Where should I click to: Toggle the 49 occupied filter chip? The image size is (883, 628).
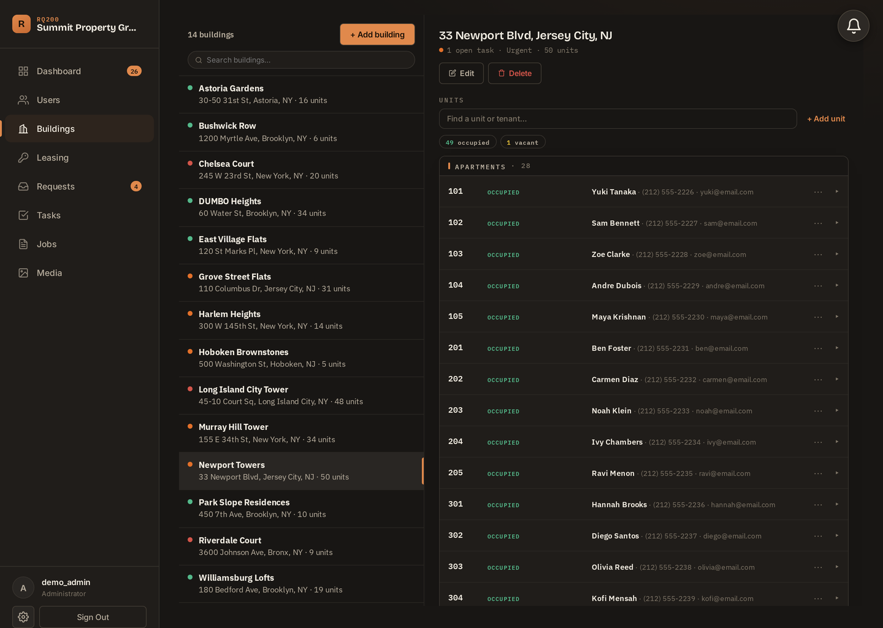point(468,142)
